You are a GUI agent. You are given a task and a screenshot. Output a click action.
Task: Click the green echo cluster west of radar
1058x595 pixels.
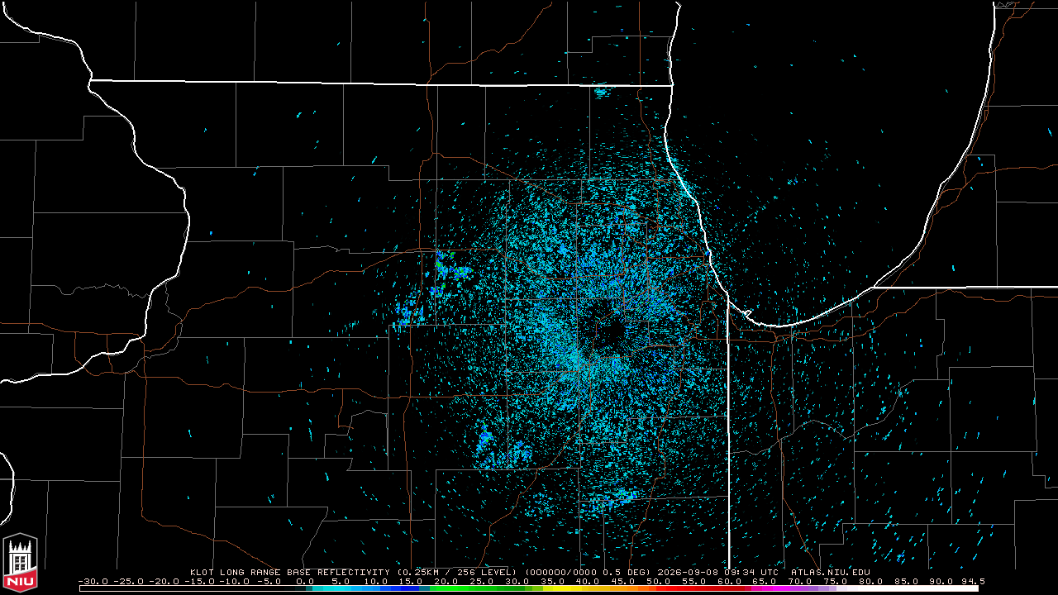[452, 271]
